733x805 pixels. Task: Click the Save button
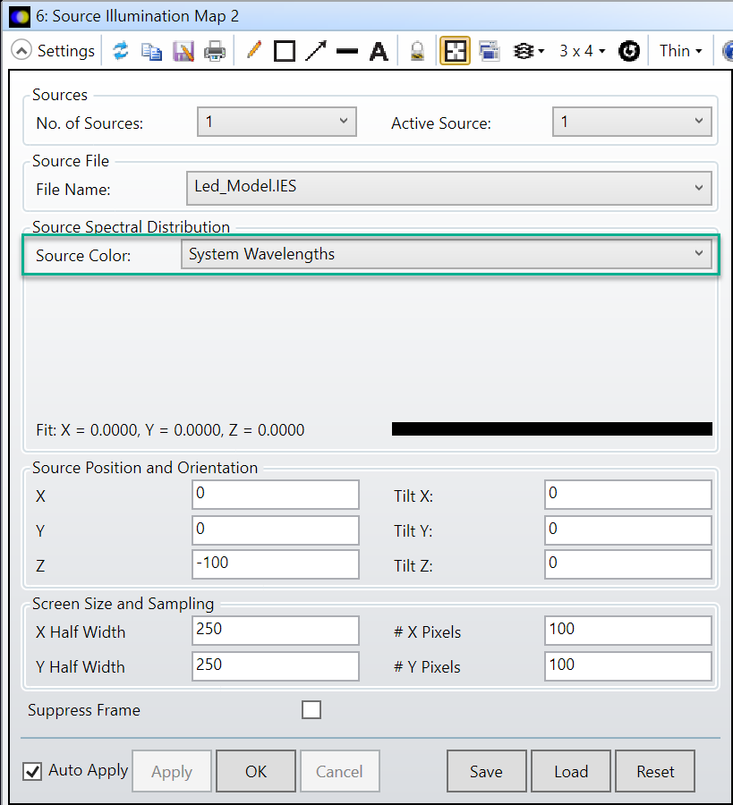coord(486,771)
